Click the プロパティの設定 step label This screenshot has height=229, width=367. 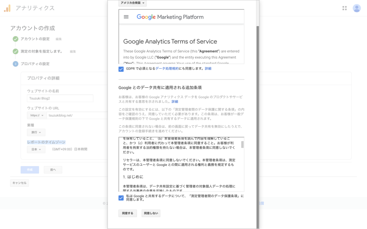[x=35, y=64]
